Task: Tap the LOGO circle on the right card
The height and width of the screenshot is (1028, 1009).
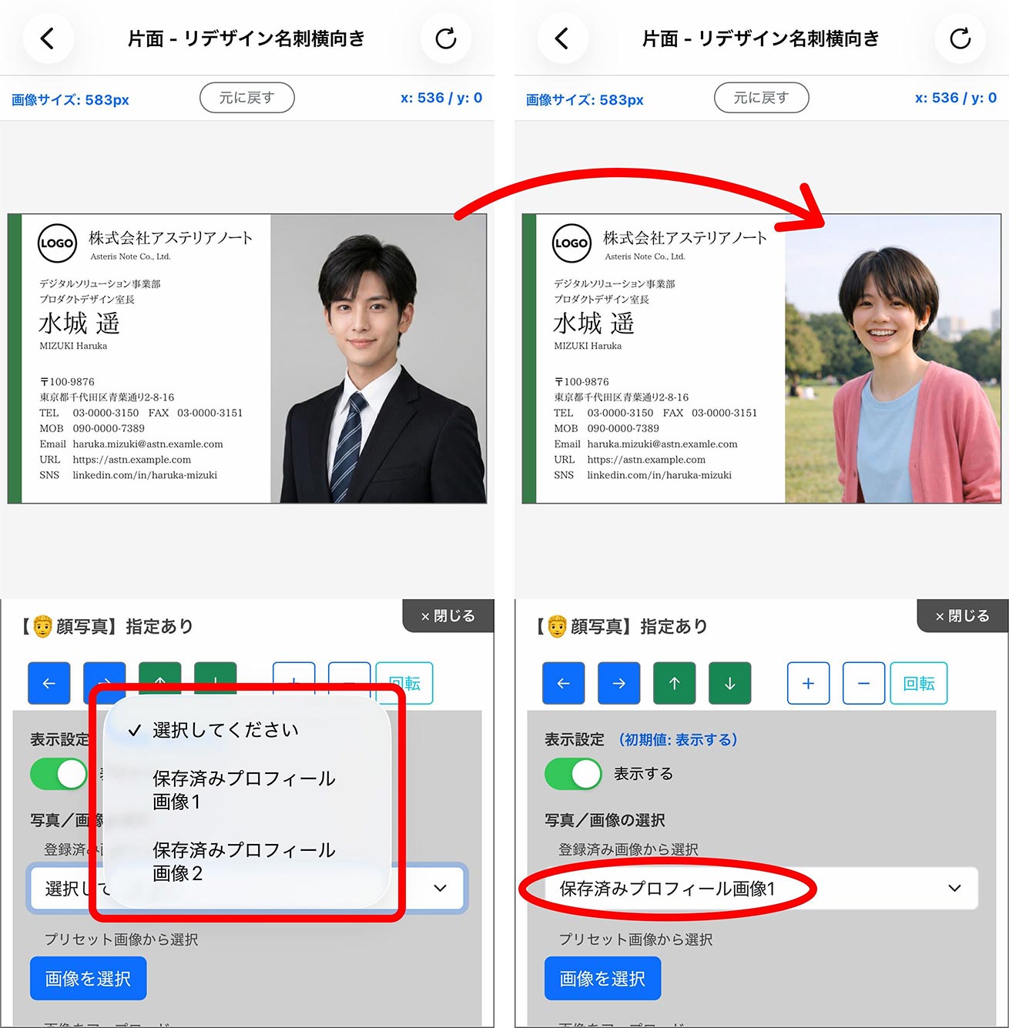Action: point(572,243)
